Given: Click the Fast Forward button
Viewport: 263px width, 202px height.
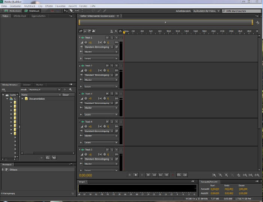Looking at the screenshot, I should 160,175.
